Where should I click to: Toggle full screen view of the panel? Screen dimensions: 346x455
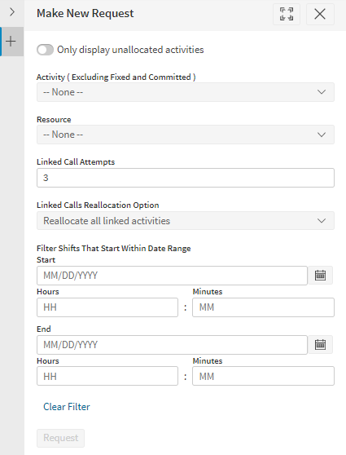pos(287,14)
